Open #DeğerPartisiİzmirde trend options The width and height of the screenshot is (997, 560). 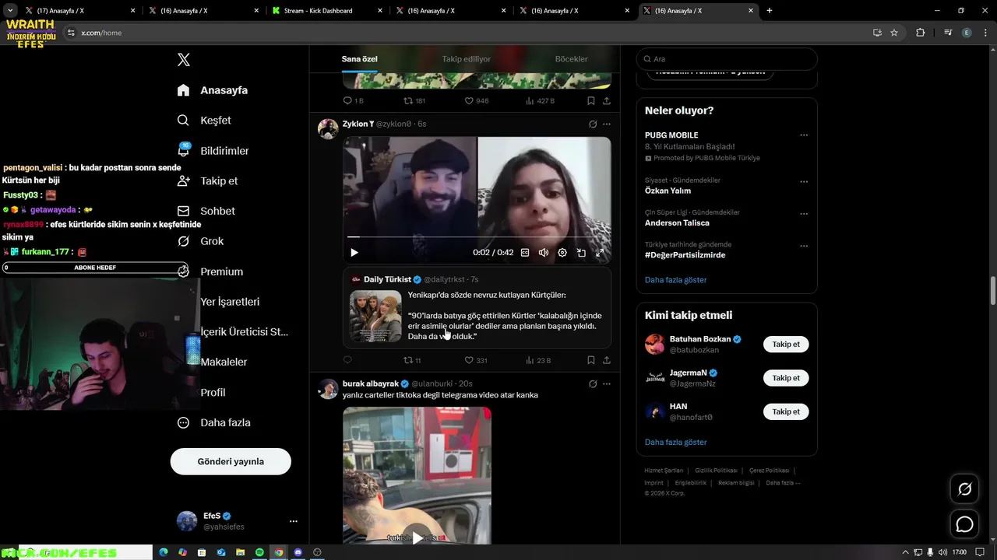[804, 246]
